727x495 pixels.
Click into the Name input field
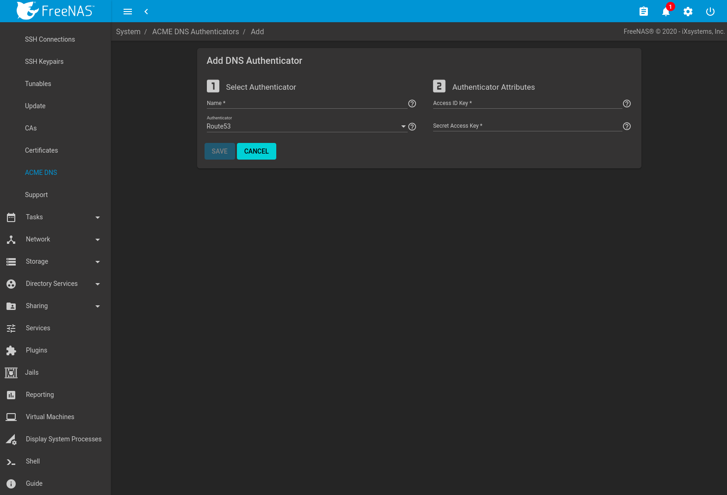tap(306, 103)
